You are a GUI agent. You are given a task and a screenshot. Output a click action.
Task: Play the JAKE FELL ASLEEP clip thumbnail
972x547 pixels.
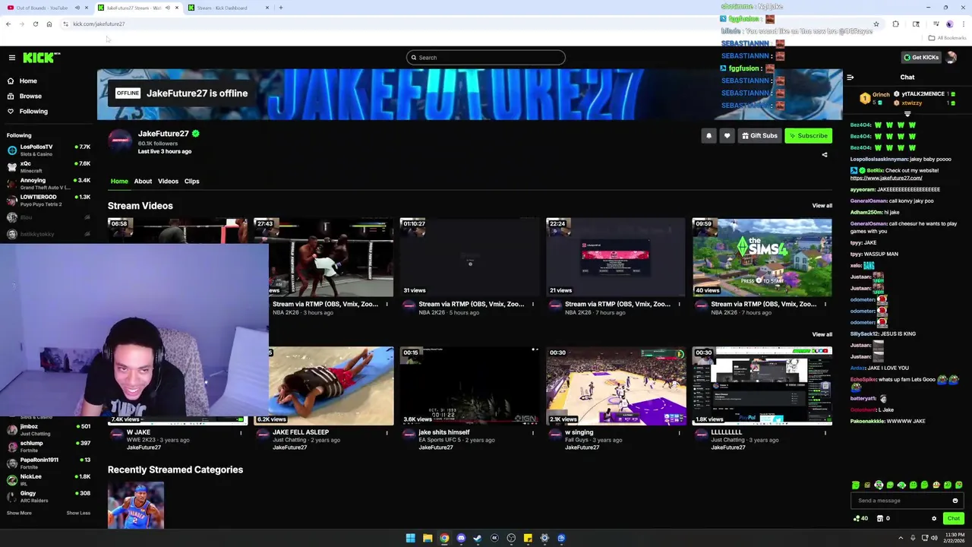pos(331,386)
